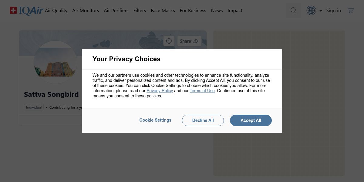364x182 pixels.
Task: Open the shopping cart
Action: [x=351, y=10]
